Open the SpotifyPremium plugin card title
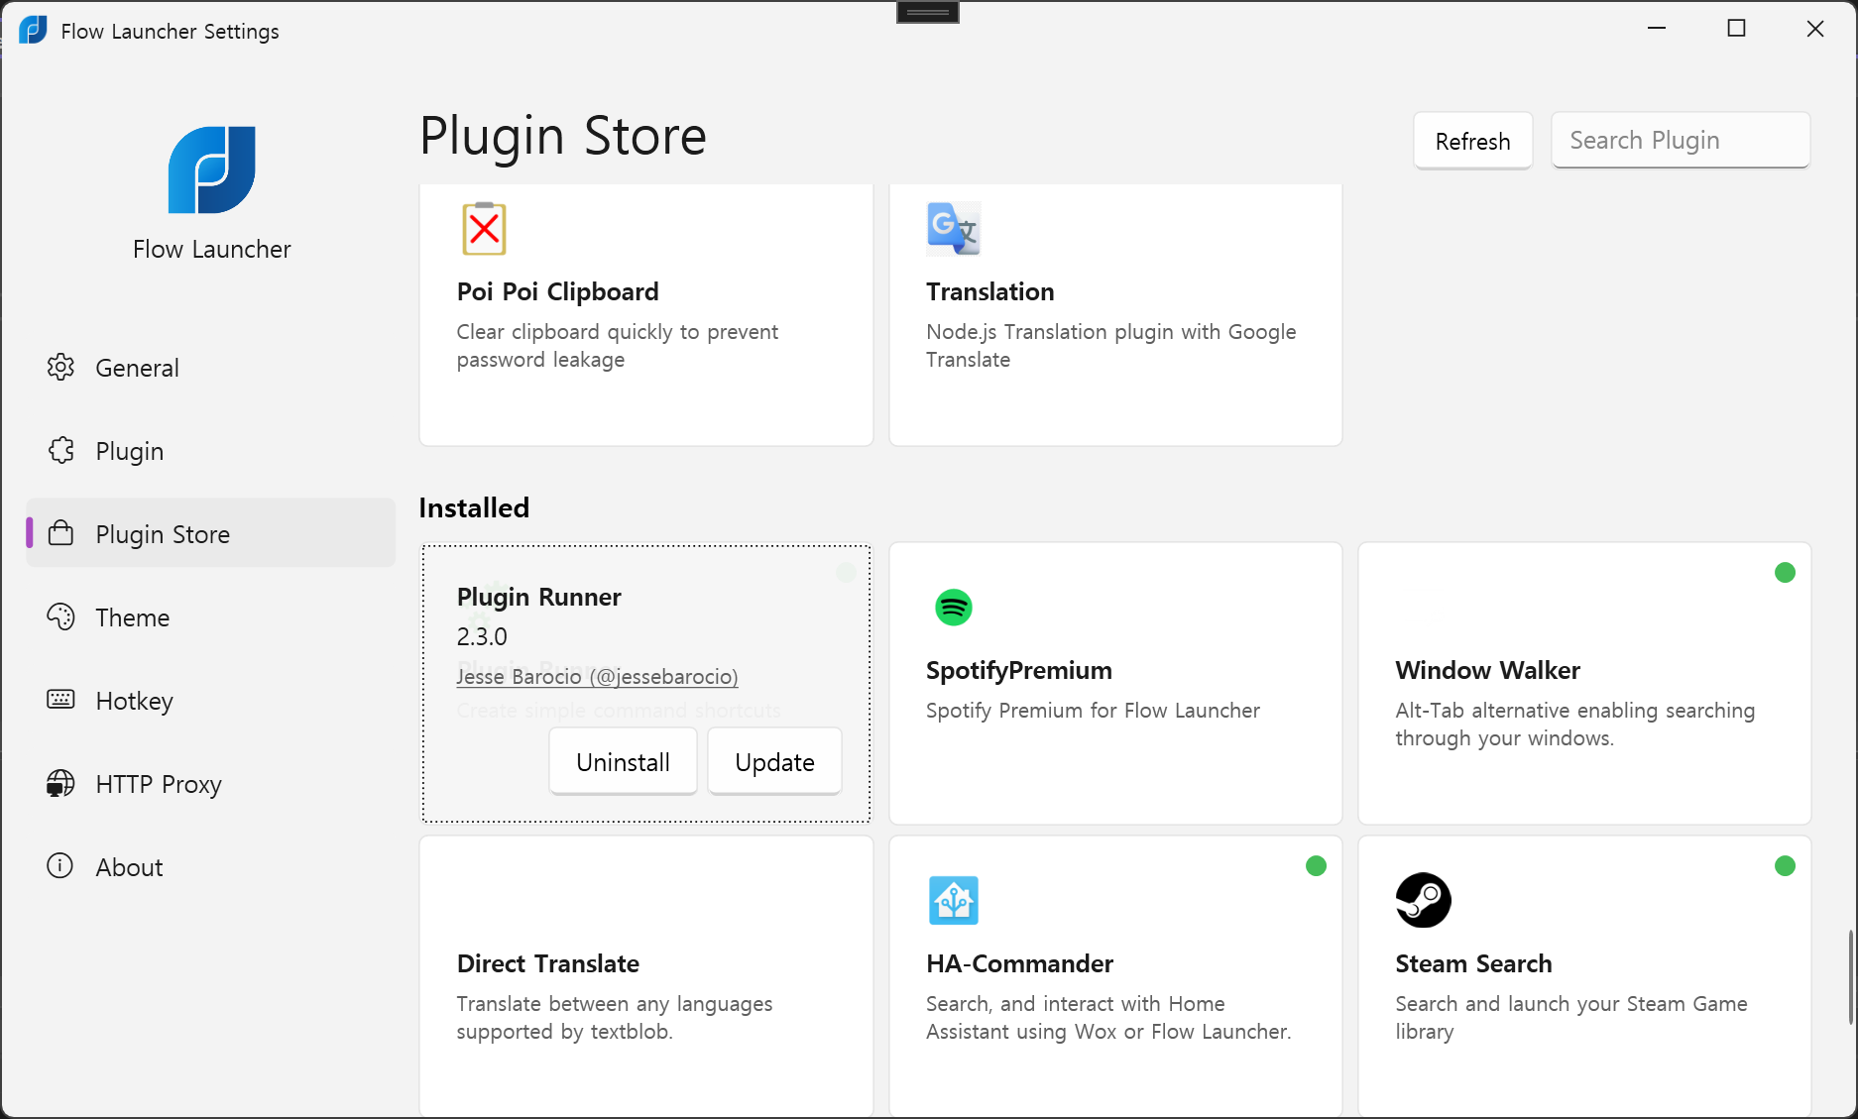Viewport: 1858px width, 1119px height. tap(1018, 670)
